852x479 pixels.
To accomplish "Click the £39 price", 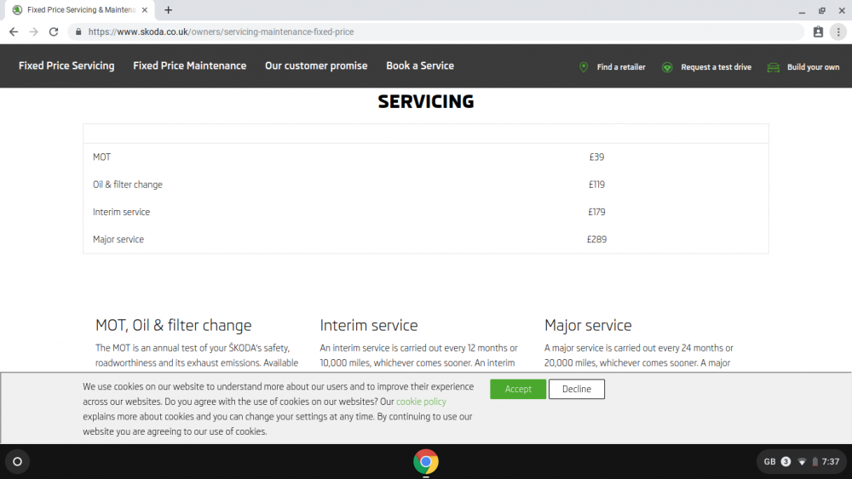I will pos(596,157).
